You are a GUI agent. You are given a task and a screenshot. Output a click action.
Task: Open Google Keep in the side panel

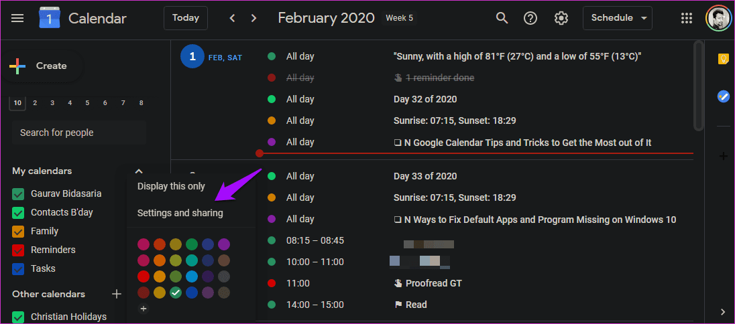[x=724, y=59]
